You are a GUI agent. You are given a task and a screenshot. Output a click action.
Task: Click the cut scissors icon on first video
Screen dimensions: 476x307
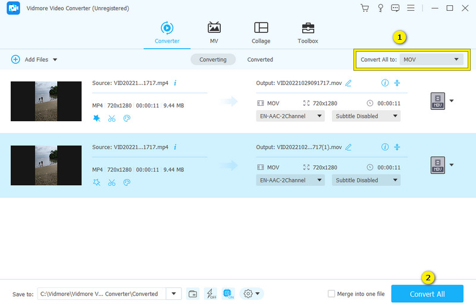tap(112, 118)
